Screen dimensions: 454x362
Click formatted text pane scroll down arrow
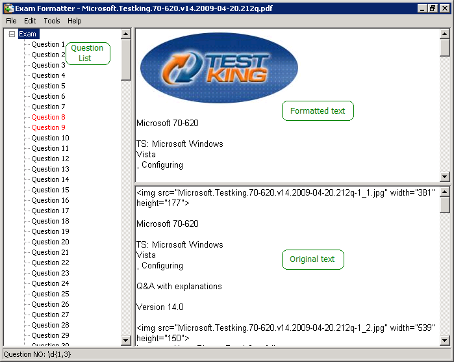[444, 176]
